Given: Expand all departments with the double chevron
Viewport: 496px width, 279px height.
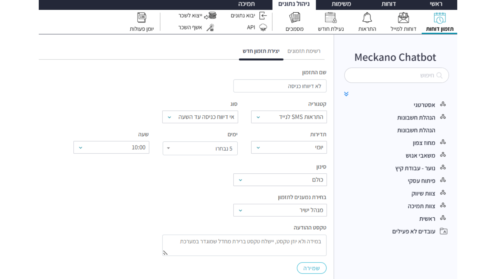Looking at the screenshot, I should (346, 94).
